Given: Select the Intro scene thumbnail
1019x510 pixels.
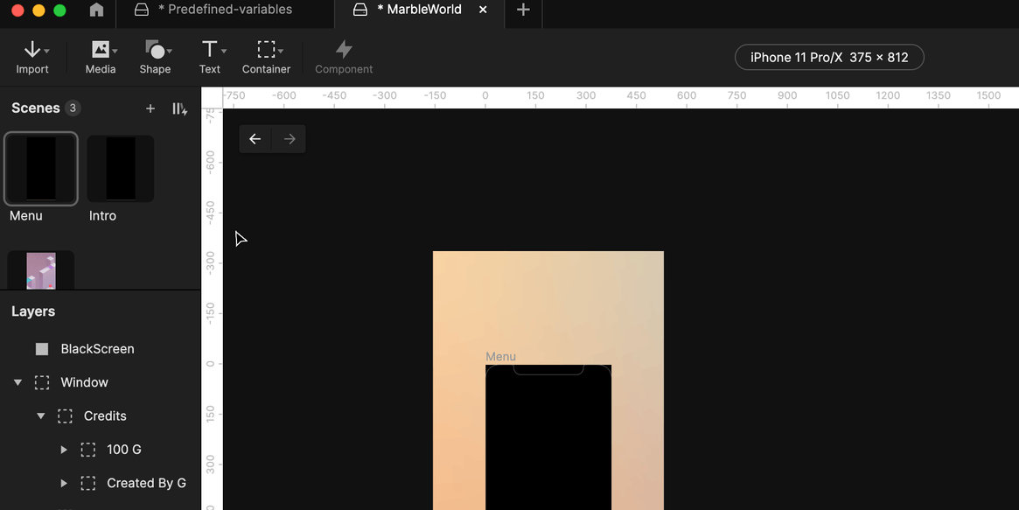Looking at the screenshot, I should (120, 168).
